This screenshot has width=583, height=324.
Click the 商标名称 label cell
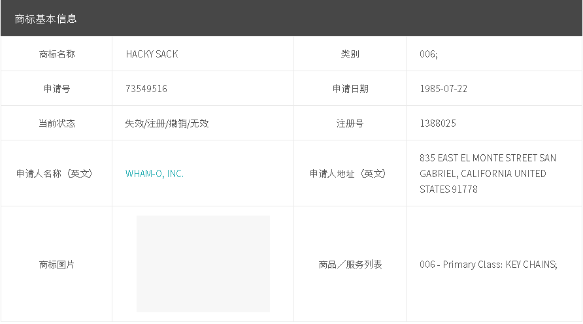point(57,54)
